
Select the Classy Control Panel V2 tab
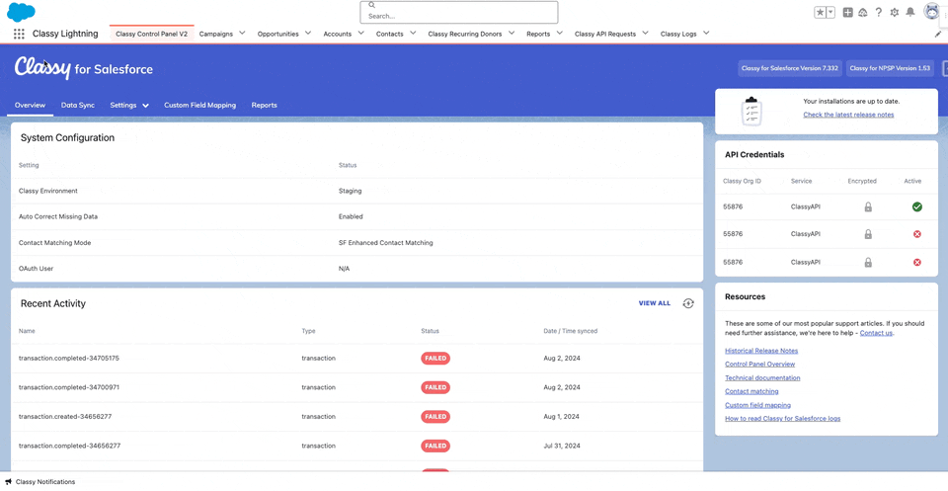(152, 34)
